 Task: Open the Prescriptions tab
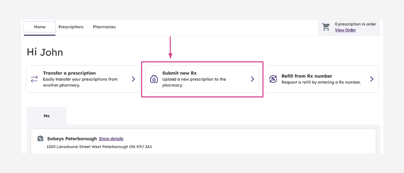pyautogui.click(x=71, y=27)
